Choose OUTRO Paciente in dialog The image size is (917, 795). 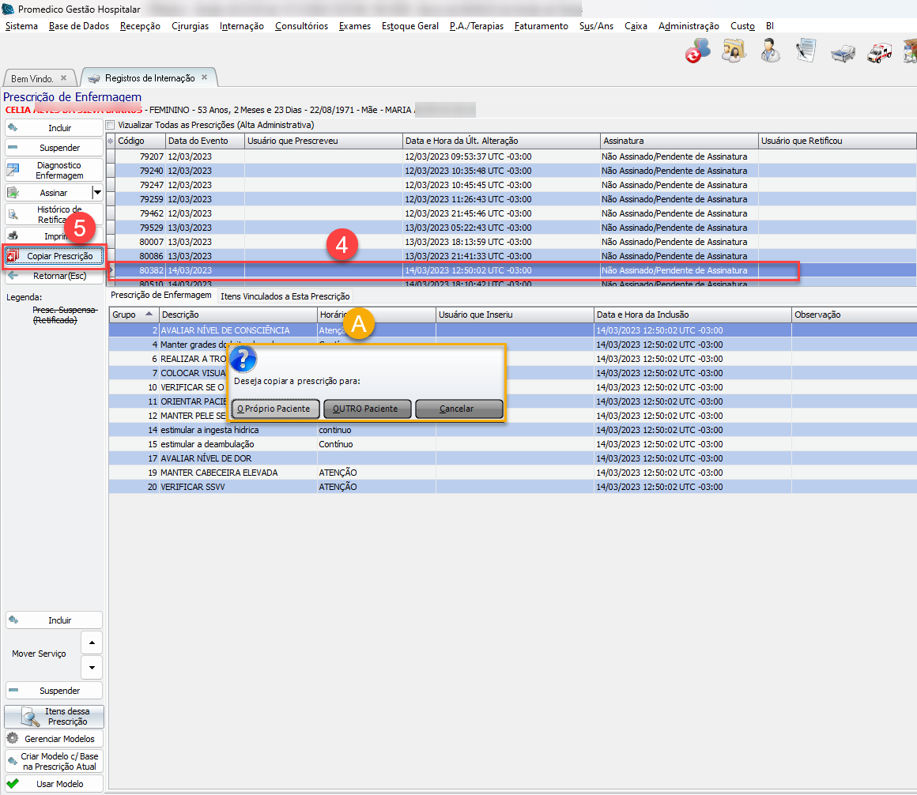point(368,409)
